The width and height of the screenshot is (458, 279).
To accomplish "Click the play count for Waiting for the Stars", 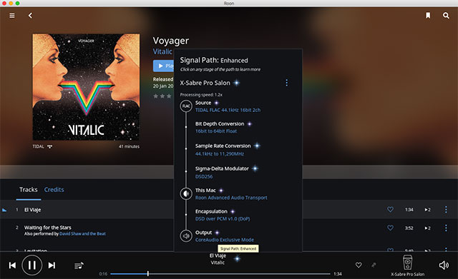I will click(x=427, y=228).
